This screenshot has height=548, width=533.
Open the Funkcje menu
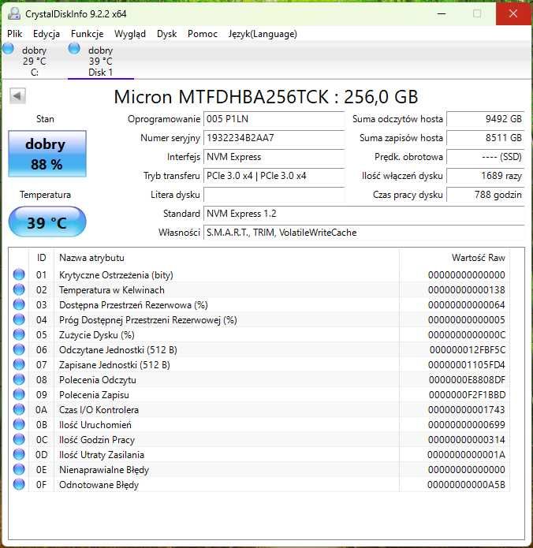pos(87,34)
